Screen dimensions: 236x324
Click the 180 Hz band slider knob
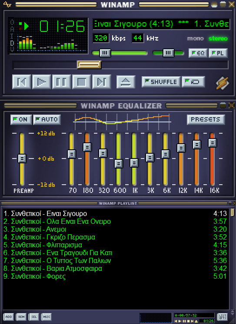(x=87, y=147)
